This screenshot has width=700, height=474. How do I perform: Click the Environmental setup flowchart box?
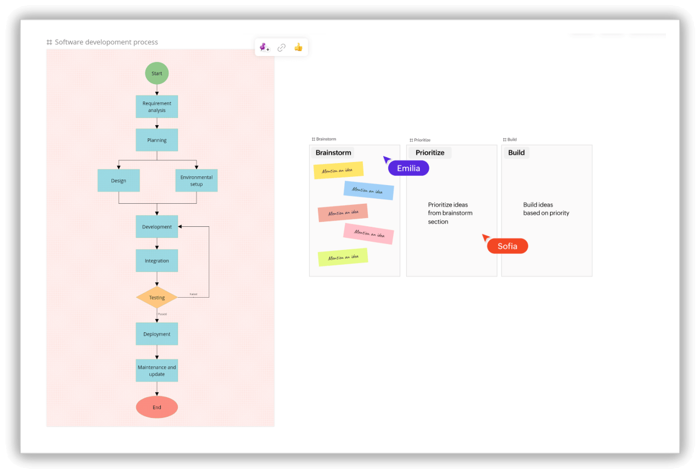coord(197,181)
